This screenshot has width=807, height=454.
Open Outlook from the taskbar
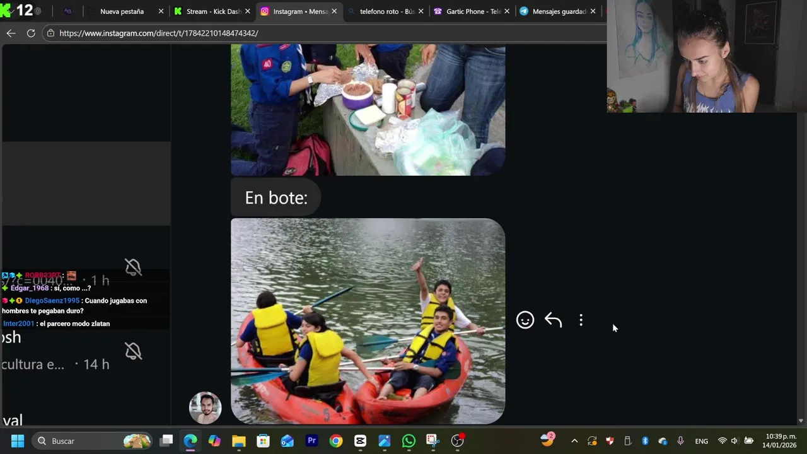287,441
